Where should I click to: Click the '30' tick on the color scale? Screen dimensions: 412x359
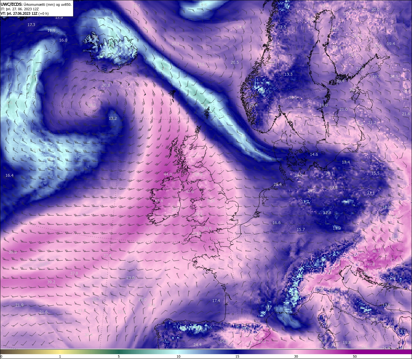(296, 356)
